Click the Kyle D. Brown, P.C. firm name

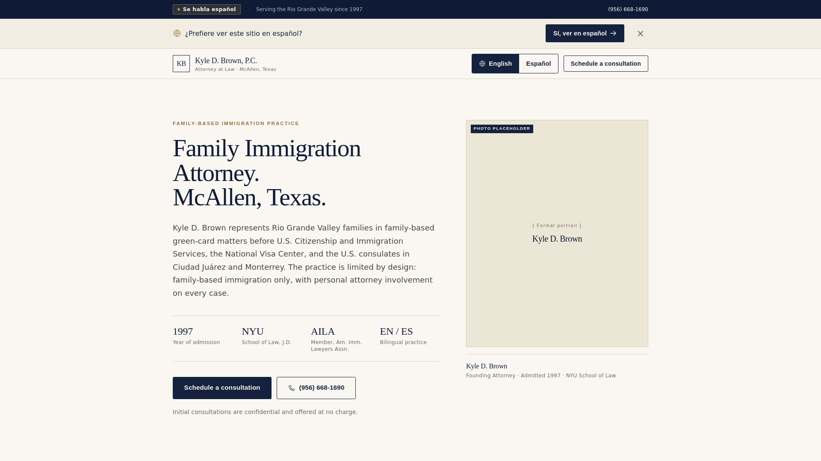226,61
